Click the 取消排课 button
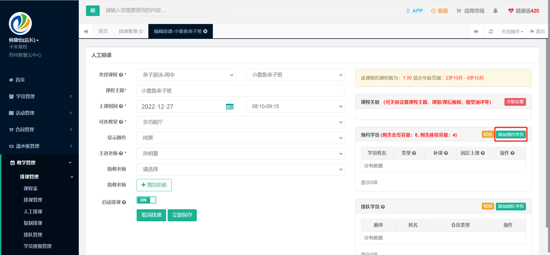 151,215
